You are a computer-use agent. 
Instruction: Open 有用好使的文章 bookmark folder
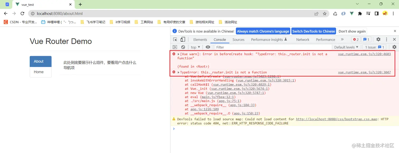click(171, 22)
